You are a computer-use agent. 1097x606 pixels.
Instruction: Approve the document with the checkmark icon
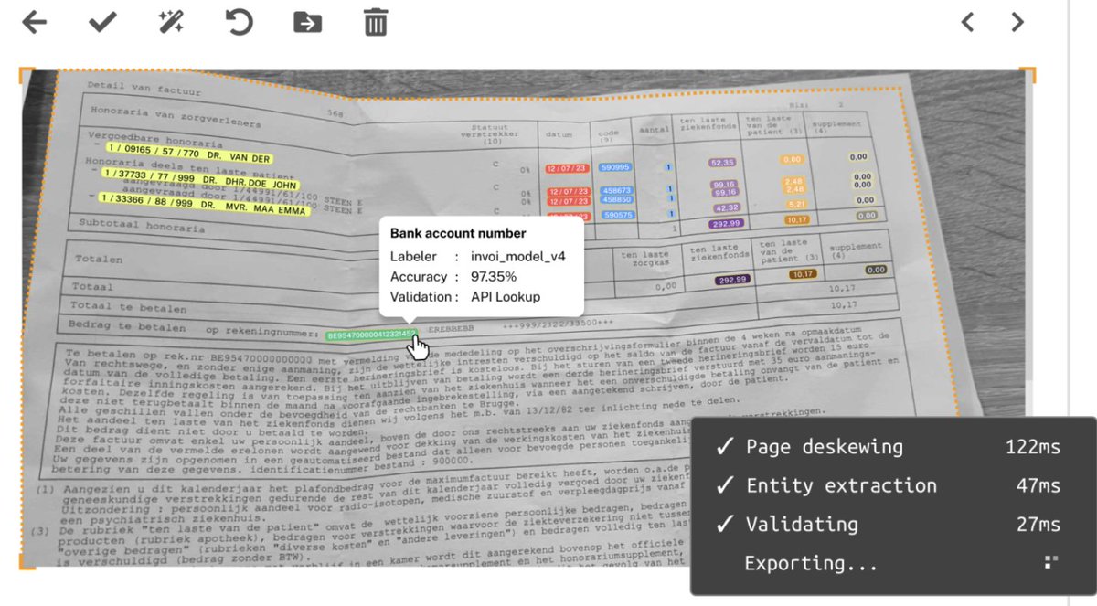(x=102, y=22)
